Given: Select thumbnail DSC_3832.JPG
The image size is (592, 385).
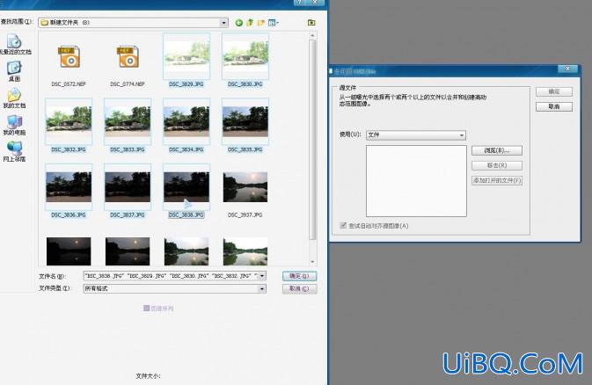Looking at the screenshot, I should [x=69, y=121].
